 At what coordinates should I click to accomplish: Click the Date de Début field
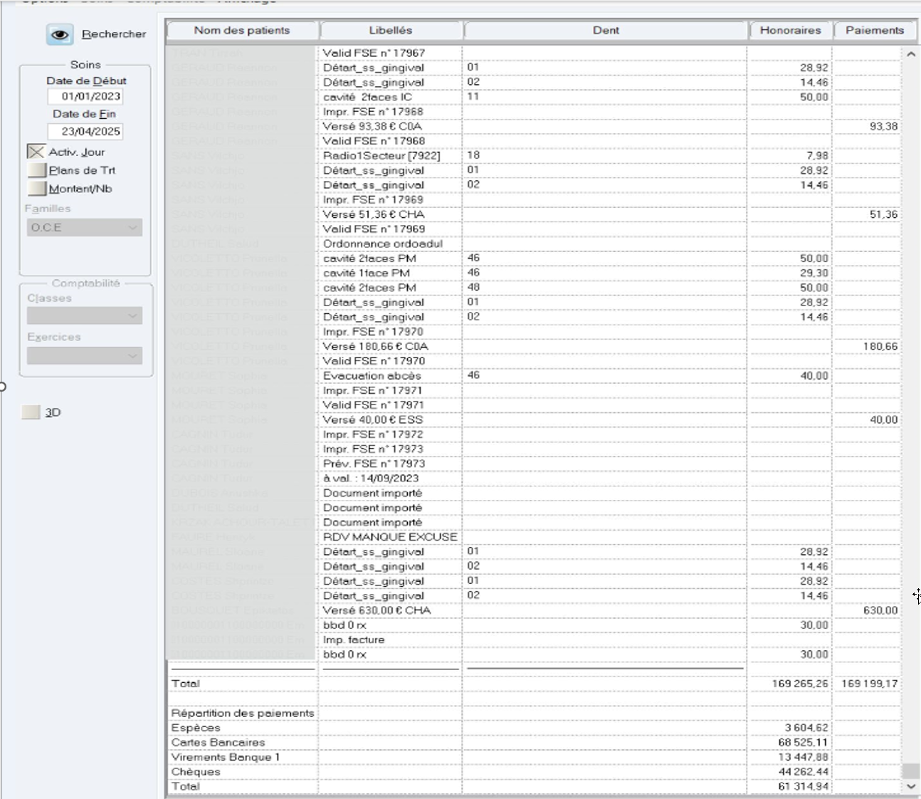[85, 96]
